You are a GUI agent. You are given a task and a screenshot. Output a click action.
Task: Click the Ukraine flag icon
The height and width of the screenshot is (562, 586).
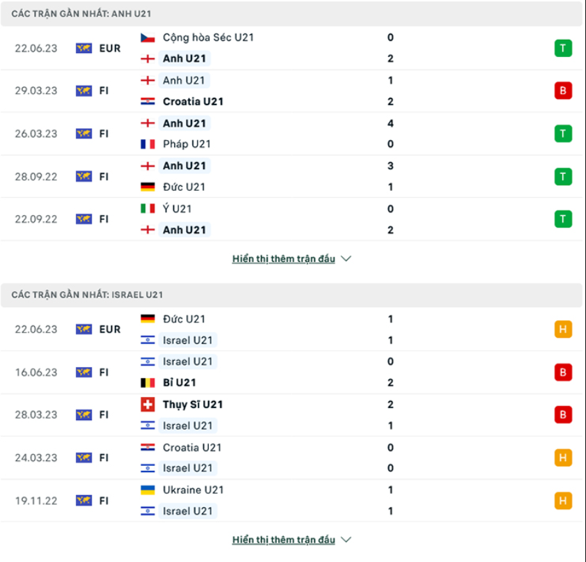pos(148,490)
